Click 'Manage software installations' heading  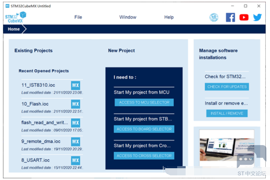(x=219, y=54)
